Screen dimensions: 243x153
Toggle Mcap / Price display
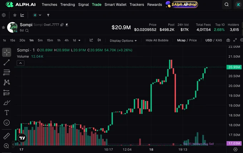pos(187,40)
